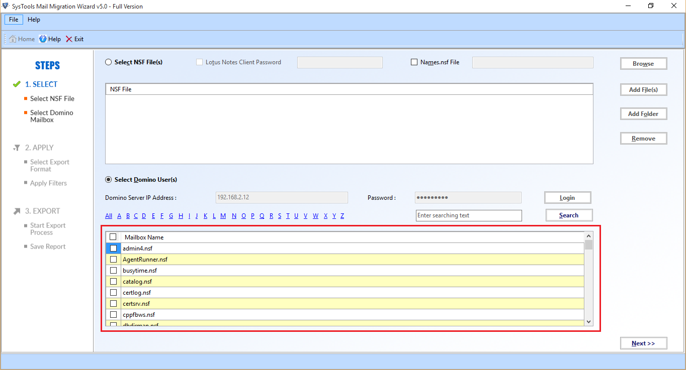Check the AgentRunner.nsf mailbox checkbox
The width and height of the screenshot is (686, 370).
click(x=113, y=259)
